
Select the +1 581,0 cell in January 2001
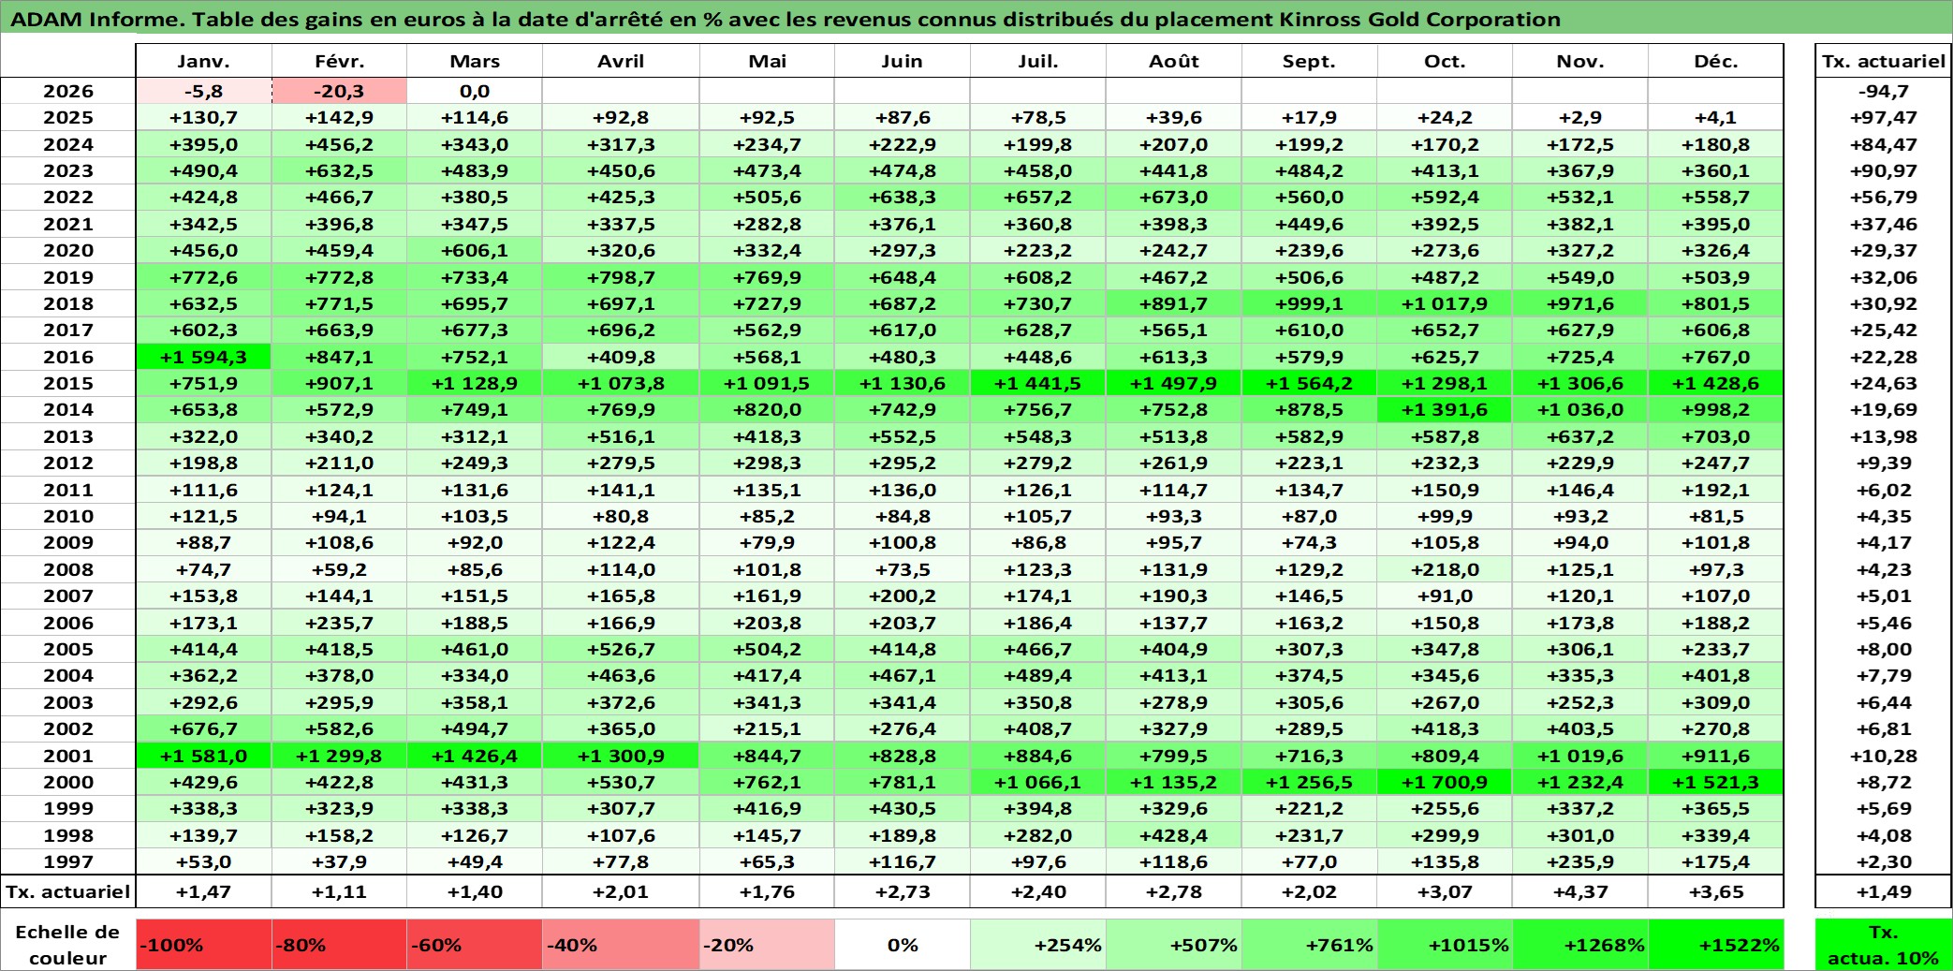[x=203, y=756]
